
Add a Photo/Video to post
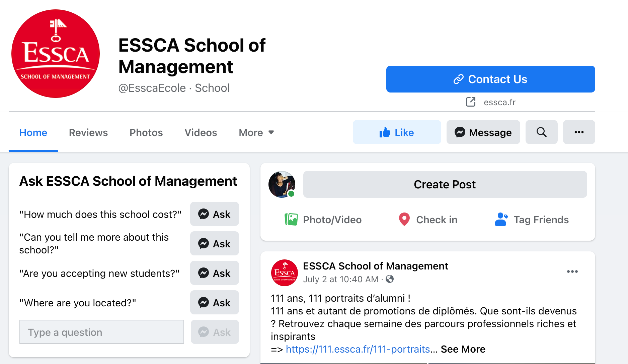point(323,220)
